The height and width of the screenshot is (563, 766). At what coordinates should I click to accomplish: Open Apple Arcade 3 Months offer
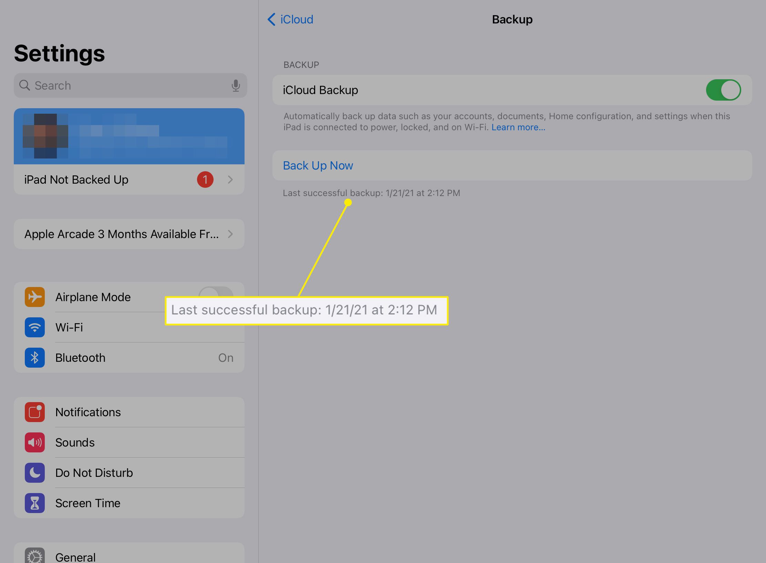(x=129, y=234)
